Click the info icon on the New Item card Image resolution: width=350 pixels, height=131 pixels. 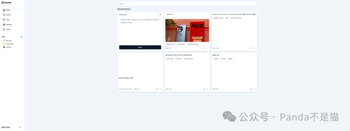160,15
